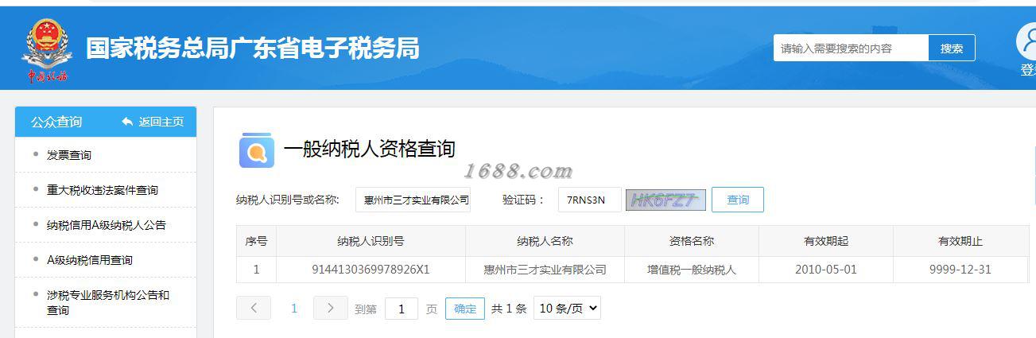Click the query page magnifier icon

pos(256,150)
